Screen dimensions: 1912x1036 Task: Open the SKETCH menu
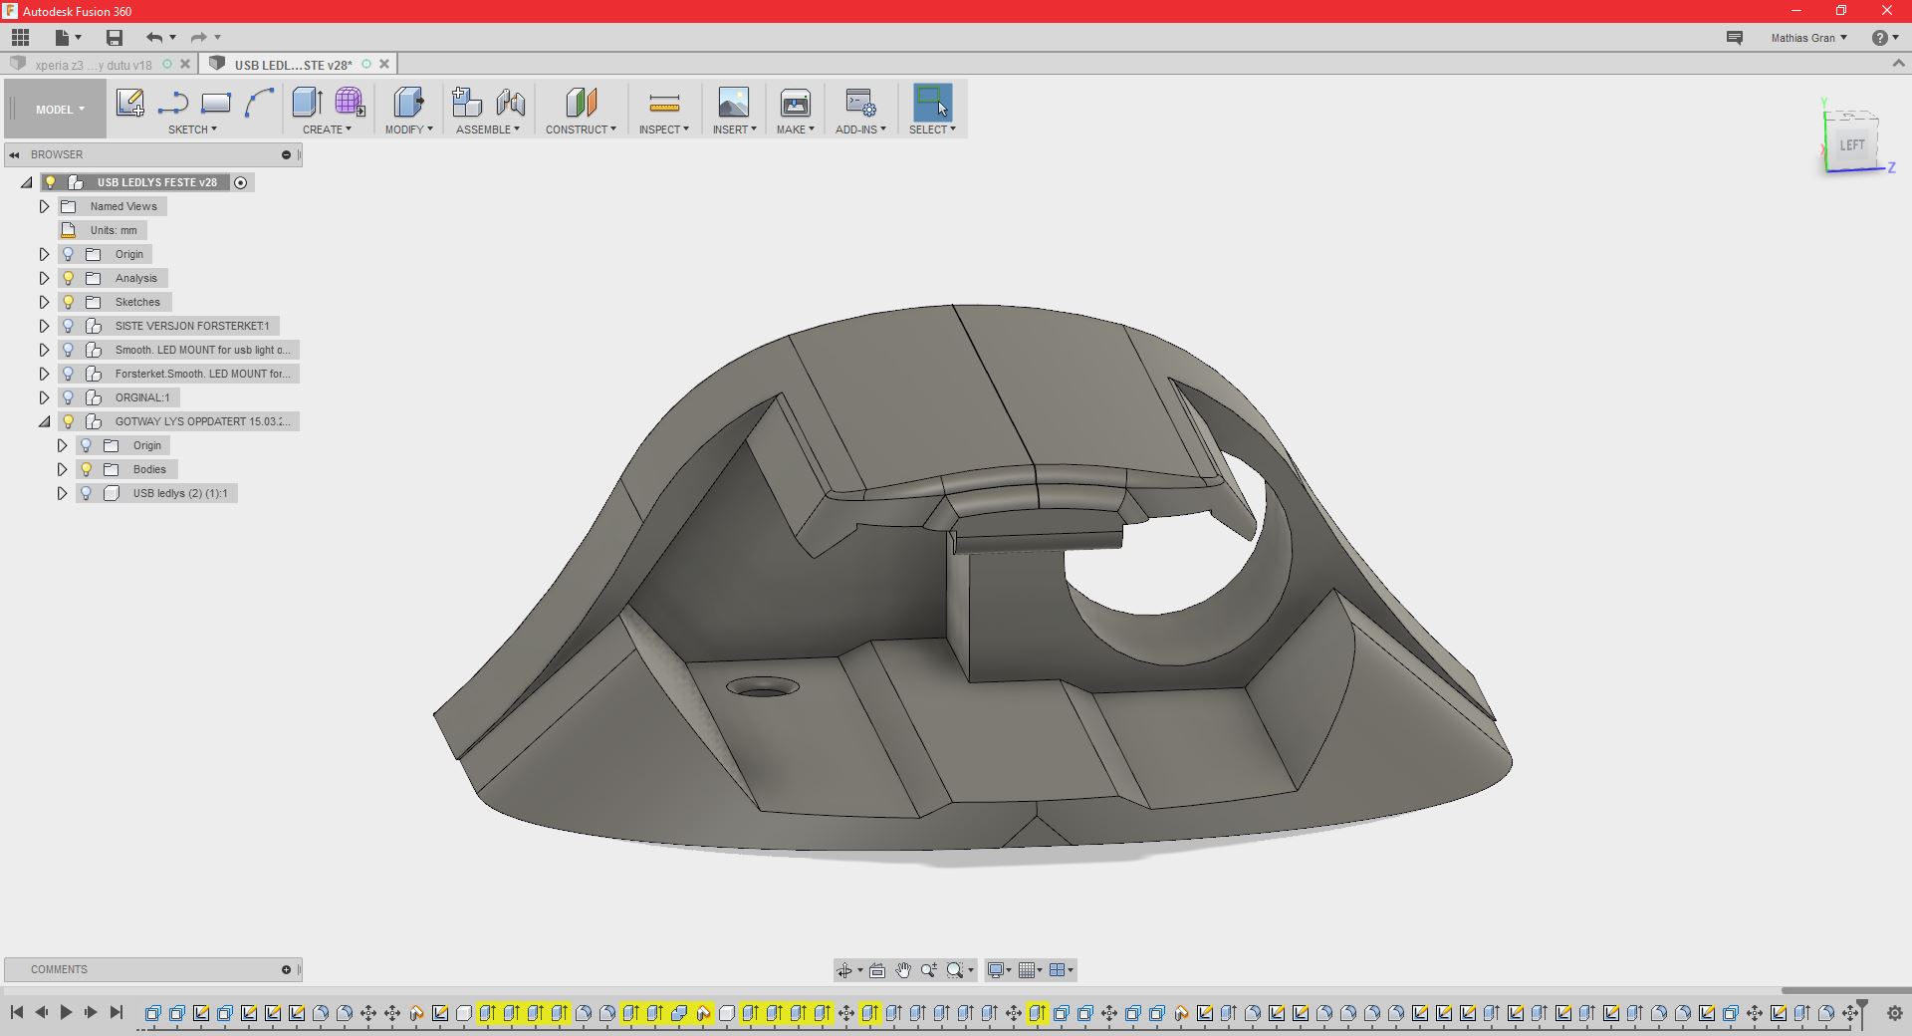click(x=192, y=129)
